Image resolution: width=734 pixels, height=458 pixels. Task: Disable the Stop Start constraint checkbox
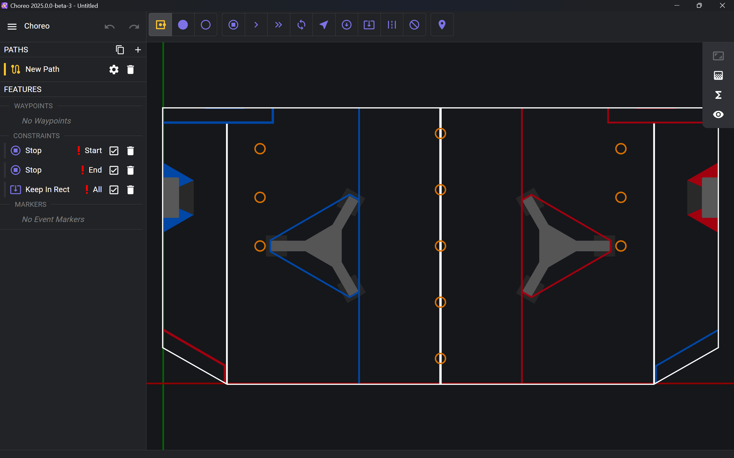[114, 151]
